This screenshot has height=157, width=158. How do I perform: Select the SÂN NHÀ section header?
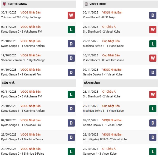tap(8, 83)
